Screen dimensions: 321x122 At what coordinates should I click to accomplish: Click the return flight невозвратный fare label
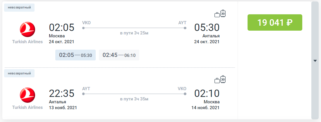point(19,73)
